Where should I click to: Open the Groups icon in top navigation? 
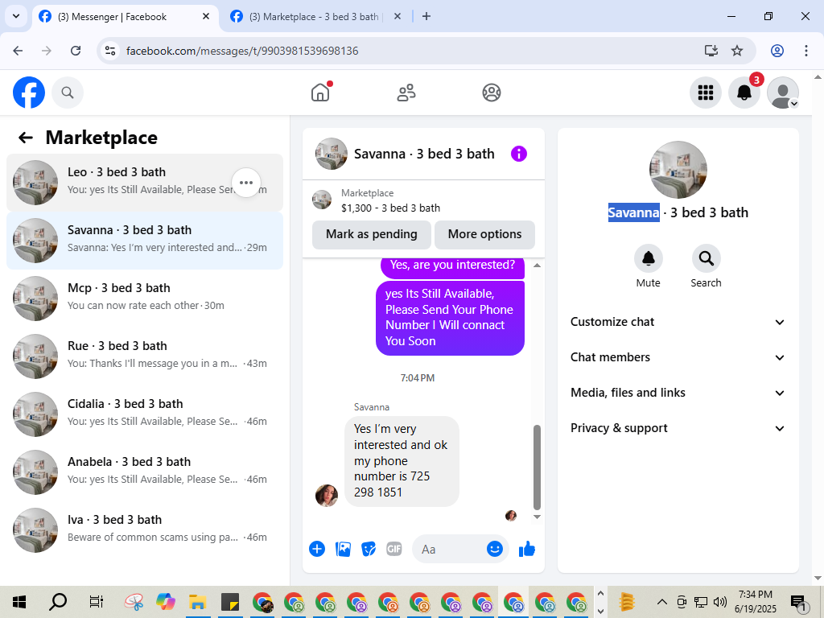coord(492,93)
